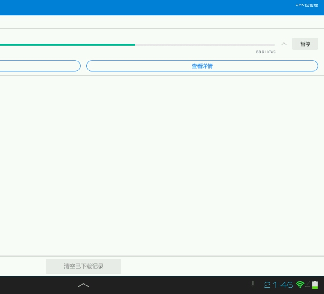Pause the download with 暂停 button
Image resolution: width=324 pixels, height=294 pixels.
point(305,44)
